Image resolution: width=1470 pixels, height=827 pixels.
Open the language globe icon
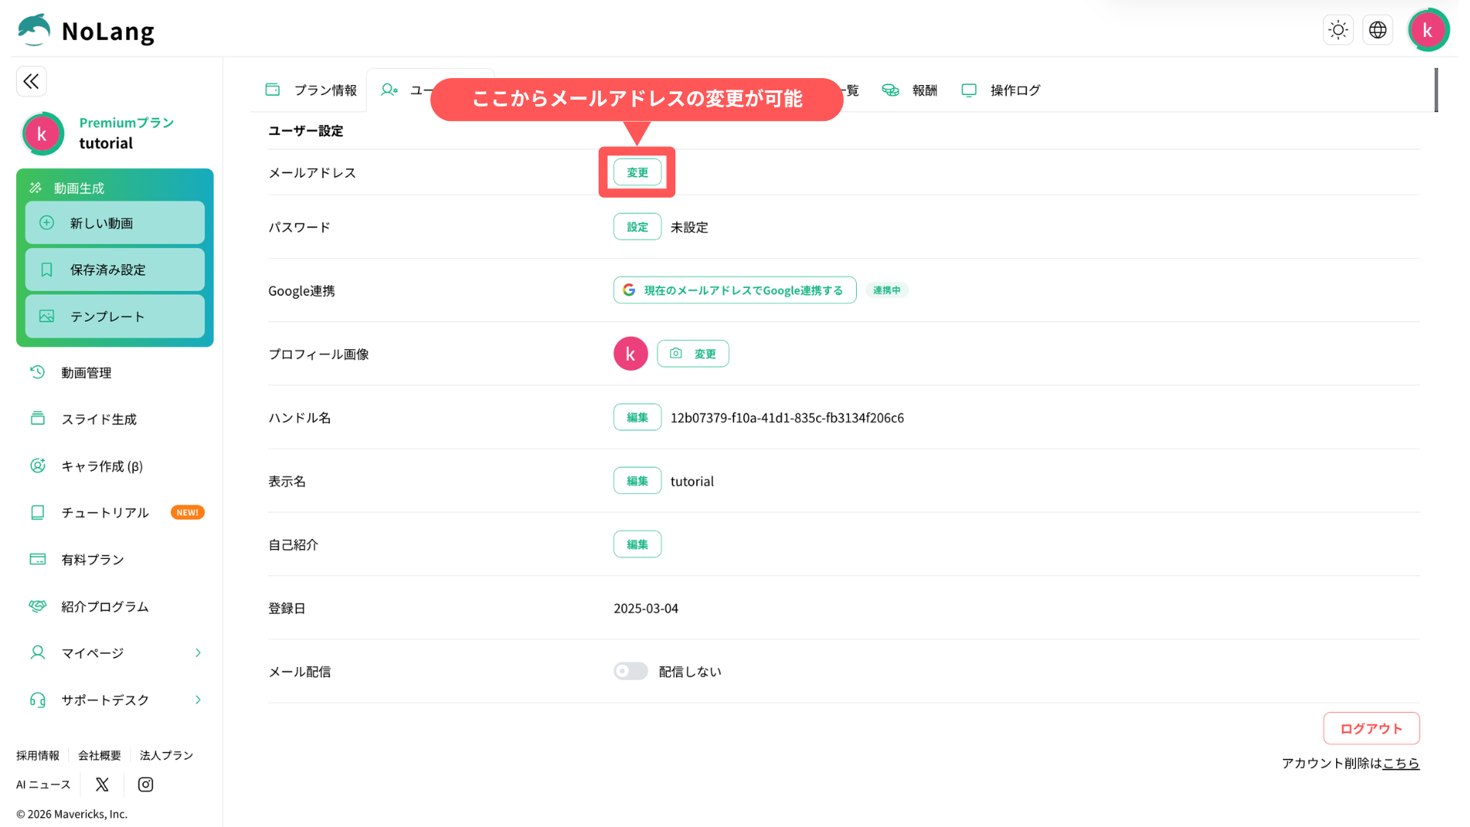pos(1377,30)
